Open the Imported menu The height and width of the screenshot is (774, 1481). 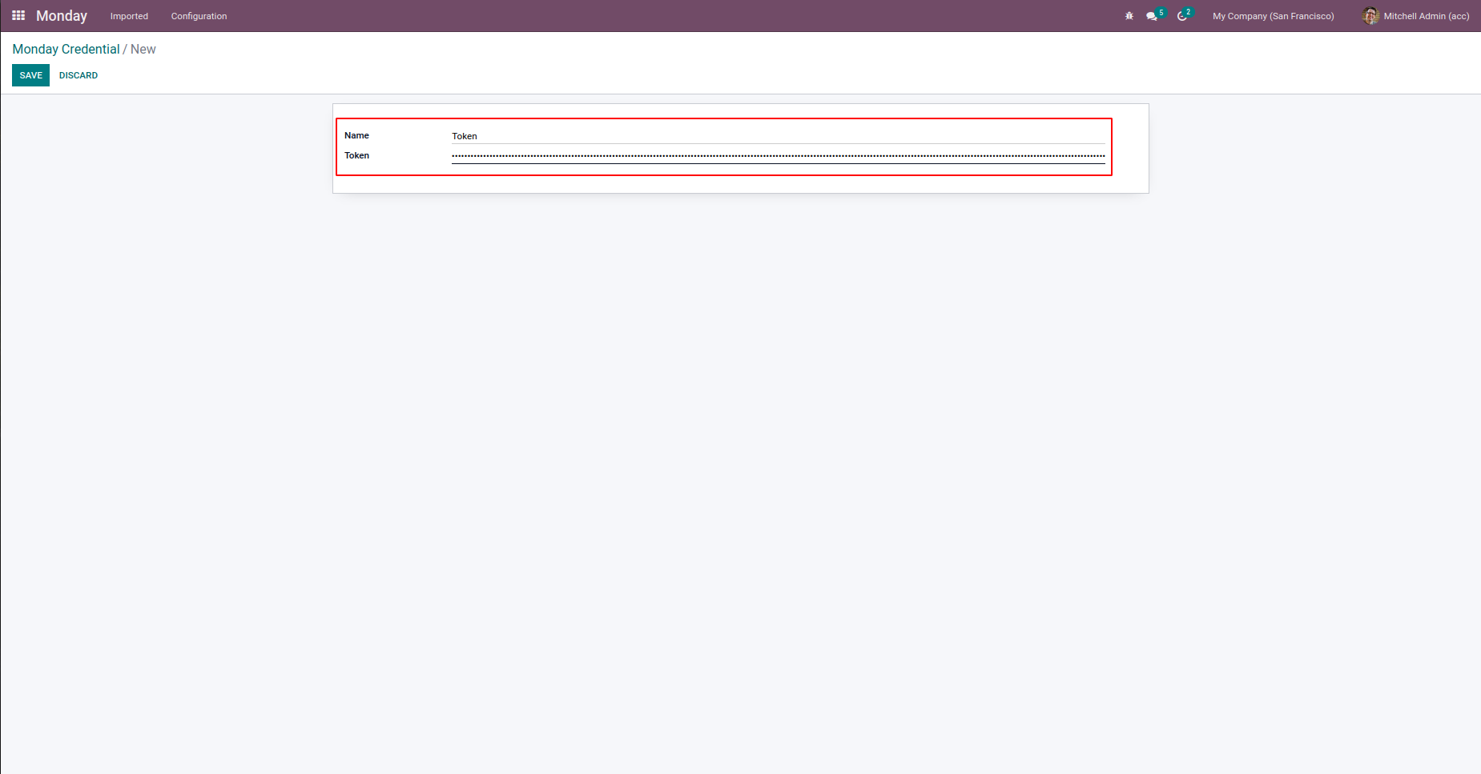pos(129,16)
